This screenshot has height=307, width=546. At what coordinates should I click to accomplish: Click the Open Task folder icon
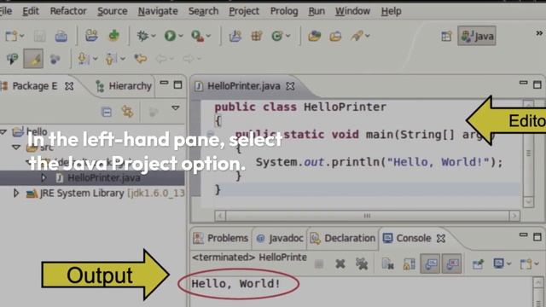coord(335,36)
